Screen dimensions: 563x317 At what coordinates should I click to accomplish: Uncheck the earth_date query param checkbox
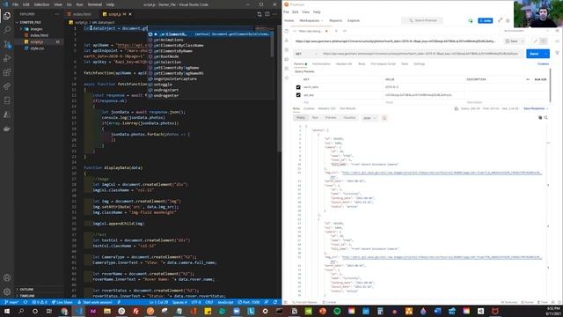tap(298, 87)
